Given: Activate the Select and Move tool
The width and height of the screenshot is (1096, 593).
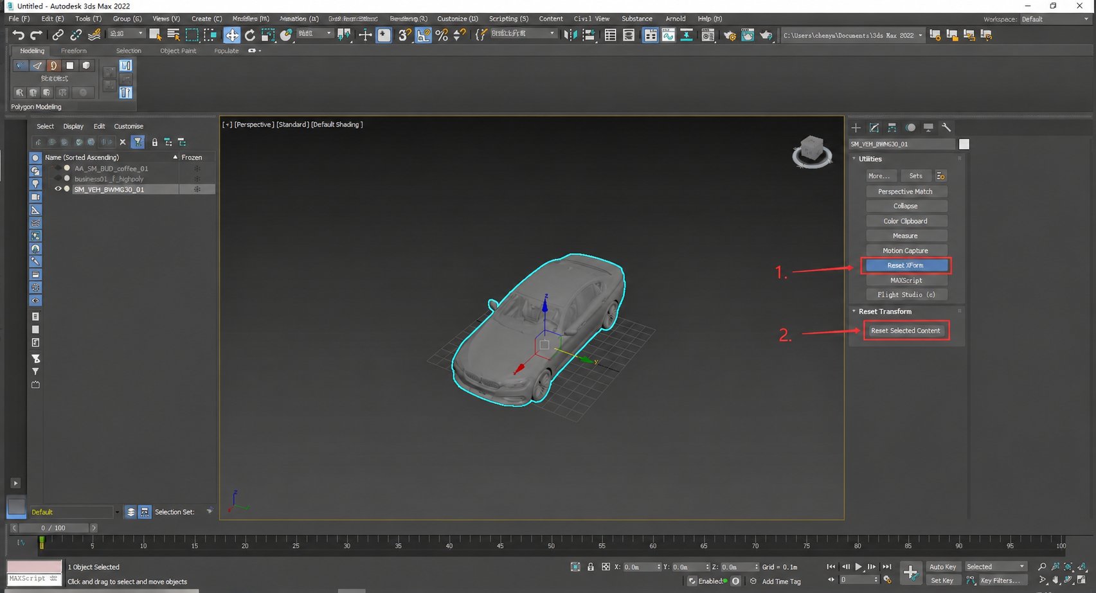Looking at the screenshot, I should pyautogui.click(x=231, y=35).
